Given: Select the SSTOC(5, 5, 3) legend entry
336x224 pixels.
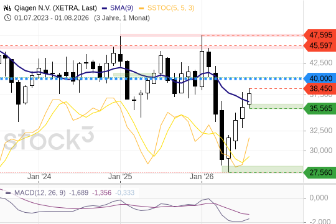Looking at the screenshot, I should click(x=170, y=8).
